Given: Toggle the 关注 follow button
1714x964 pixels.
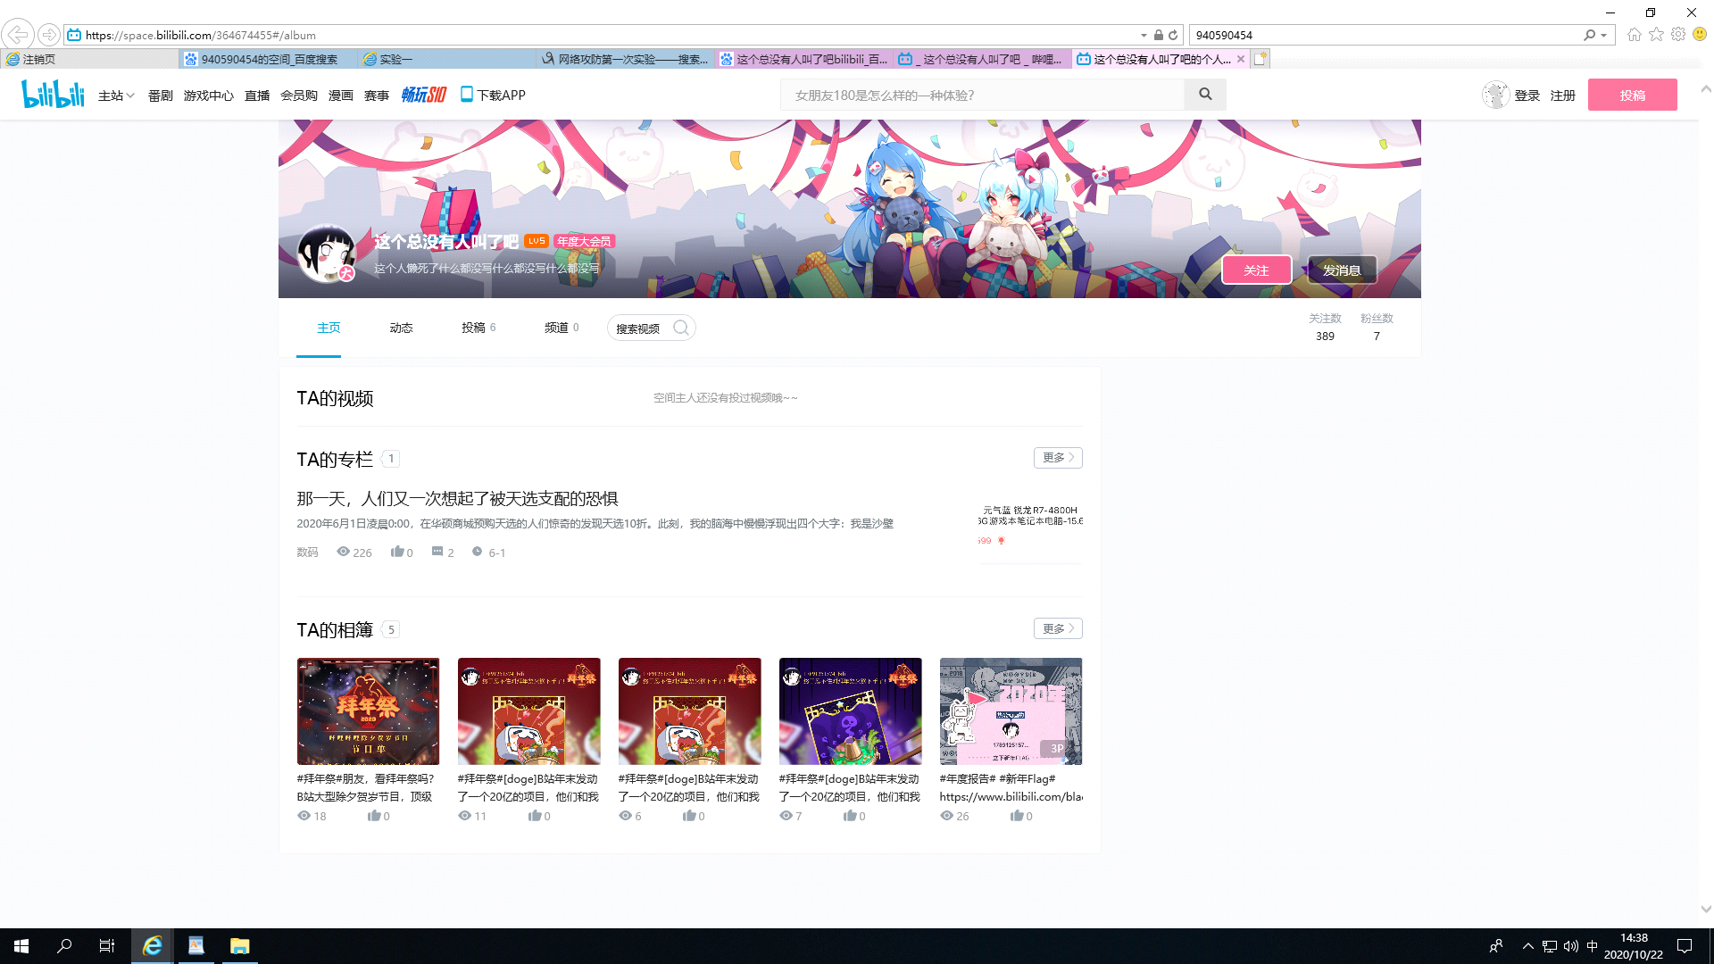Looking at the screenshot, I should [1256, 270].
